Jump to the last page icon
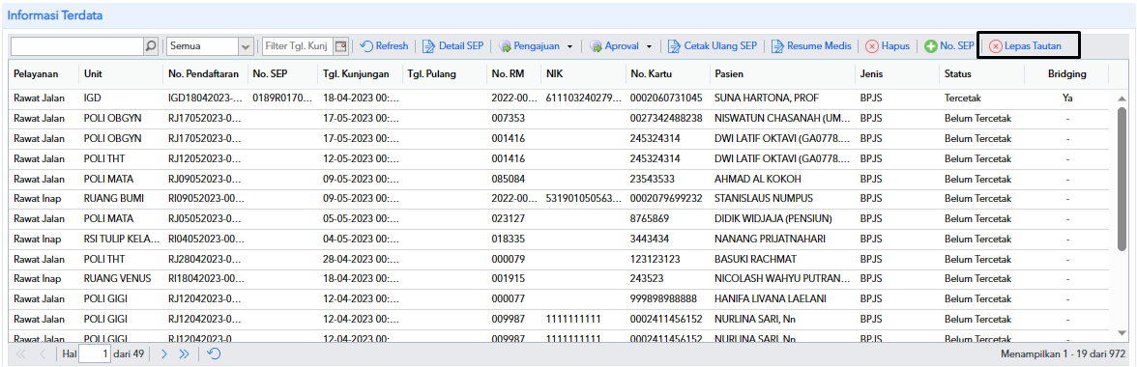Viewport: 1137px width, 367px height. click(184, 354)
